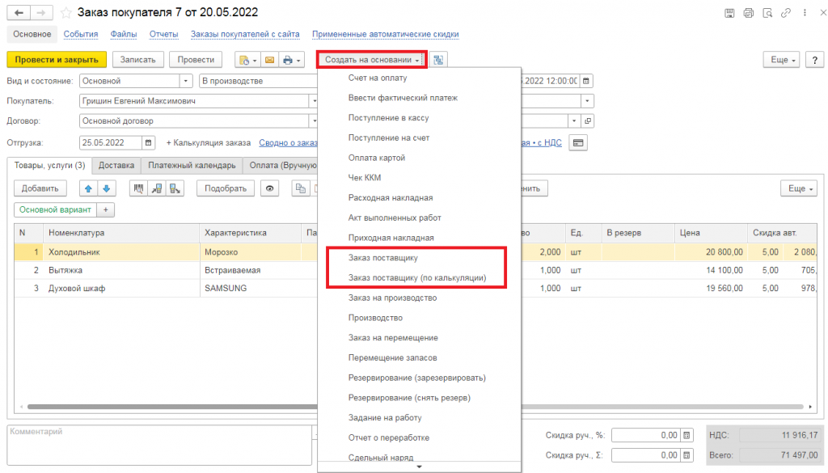Click the Покупатель field Гришин Евгений Максимович

(x=194, y=101)
